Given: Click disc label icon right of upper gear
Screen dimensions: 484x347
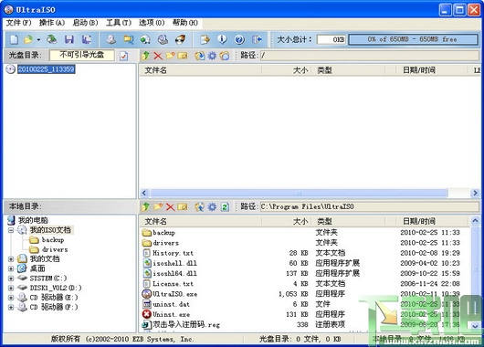Looking at the screenshot, I should (x=225, y=56).
